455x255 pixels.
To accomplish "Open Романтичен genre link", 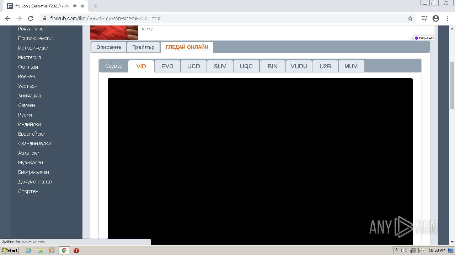I will click(32, 29).
